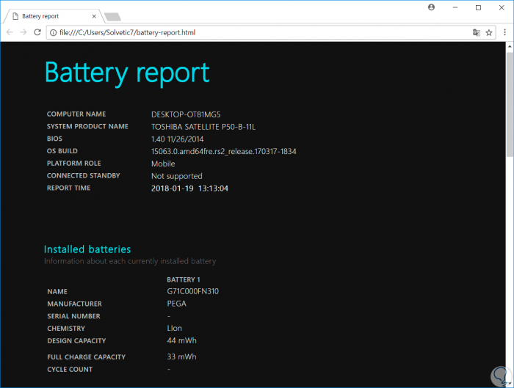Open the translate page icon

click(x=477, y=32)
